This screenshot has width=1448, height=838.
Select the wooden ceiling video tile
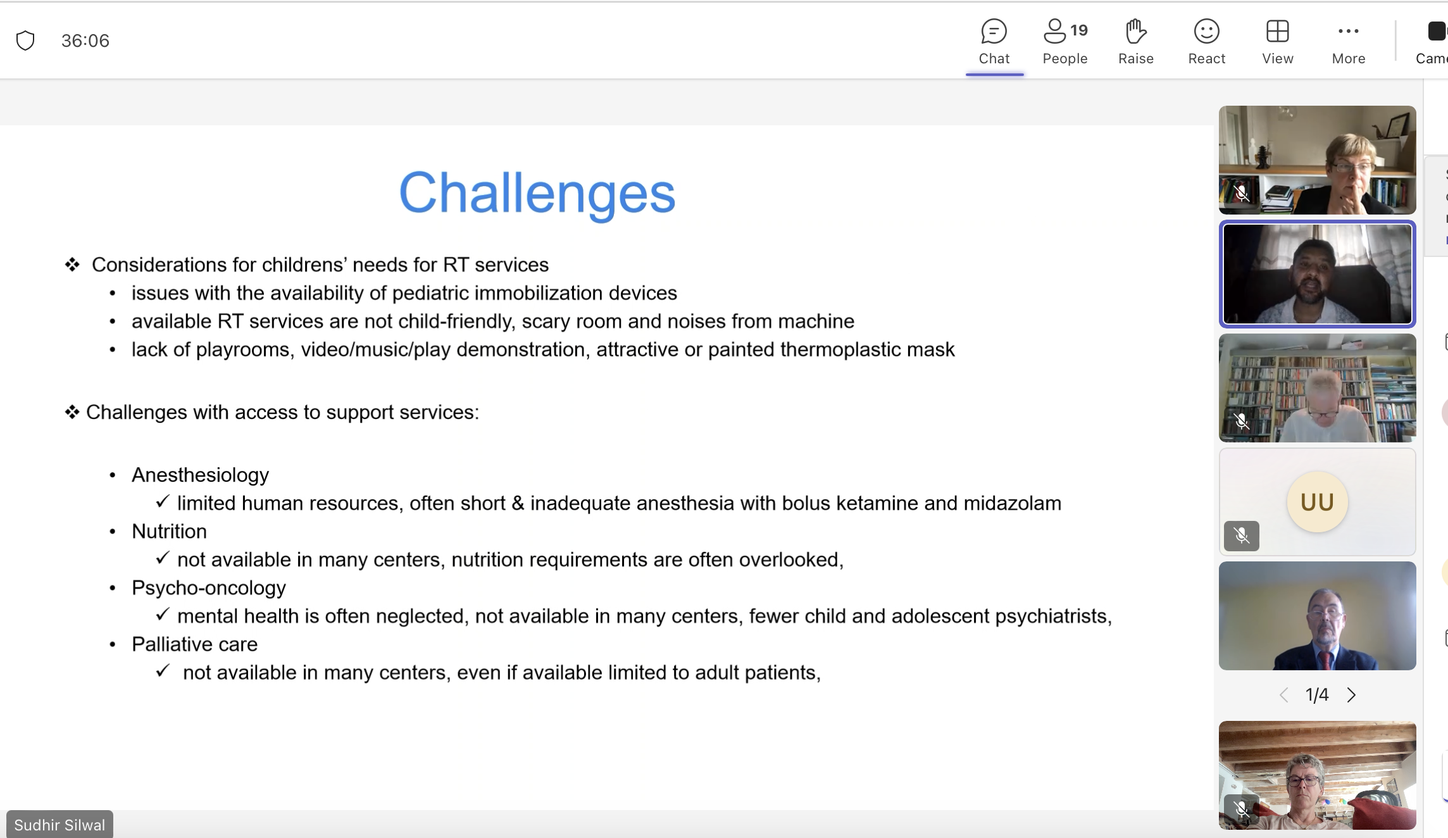(x=1317, y=775)
